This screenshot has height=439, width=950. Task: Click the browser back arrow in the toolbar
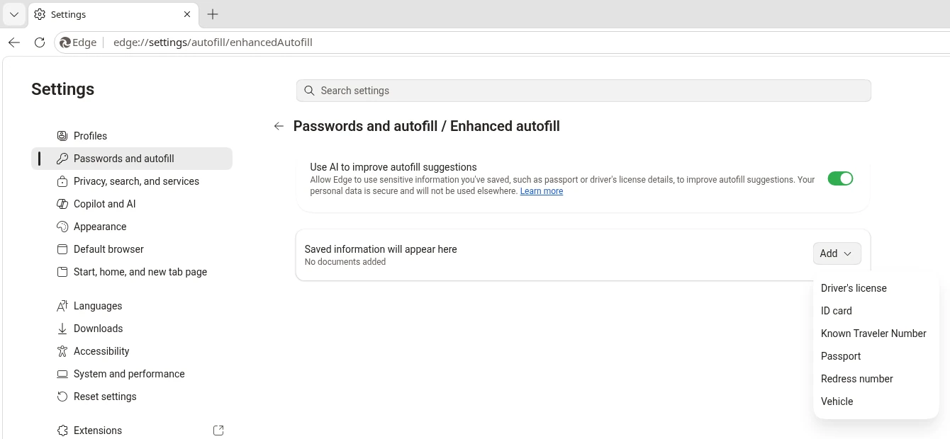click(x=14, y=42)
